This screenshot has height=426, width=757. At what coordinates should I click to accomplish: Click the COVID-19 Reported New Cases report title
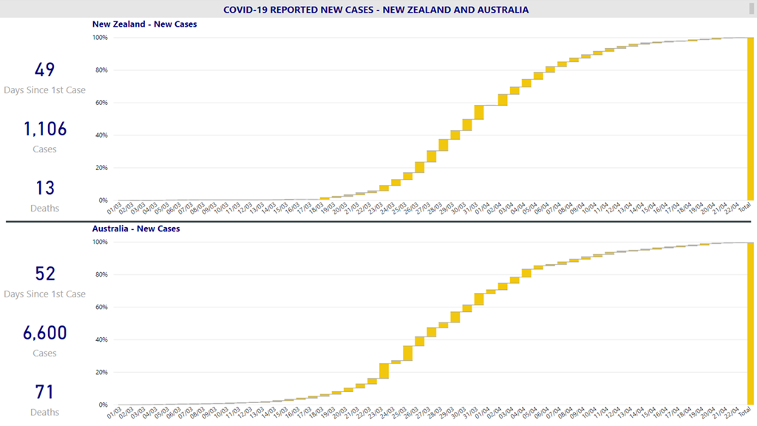(376, 10)
